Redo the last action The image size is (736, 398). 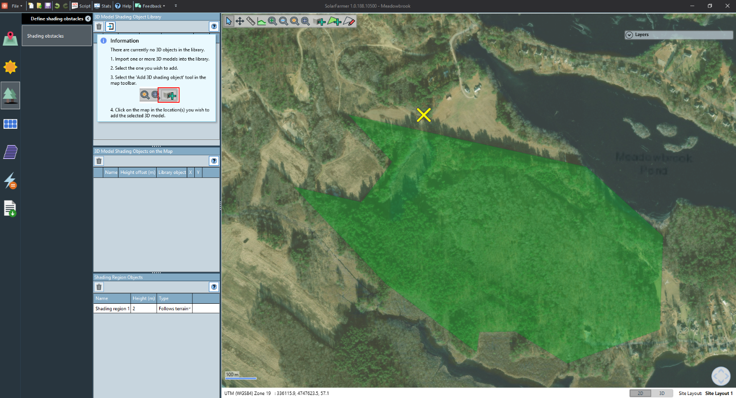point(65,6)
